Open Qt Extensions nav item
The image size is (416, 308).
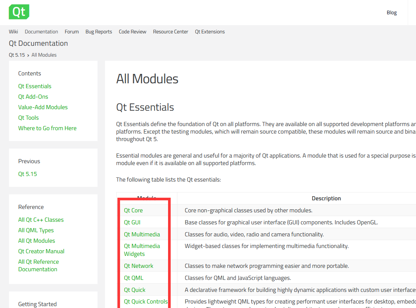[x=210, y=32]
